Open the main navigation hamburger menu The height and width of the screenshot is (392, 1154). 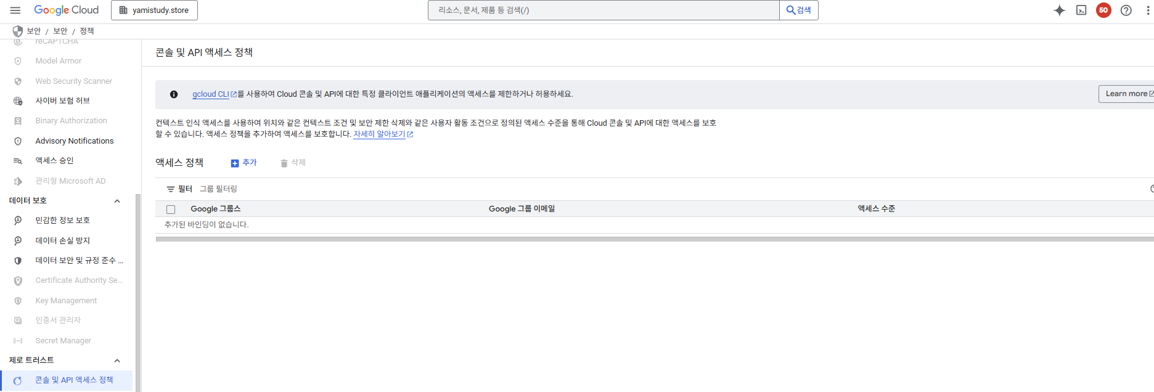tap(15, 10)
